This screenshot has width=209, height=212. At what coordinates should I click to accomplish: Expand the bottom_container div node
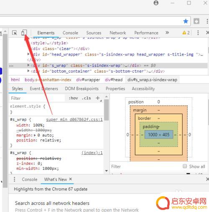tap(28, 71)
